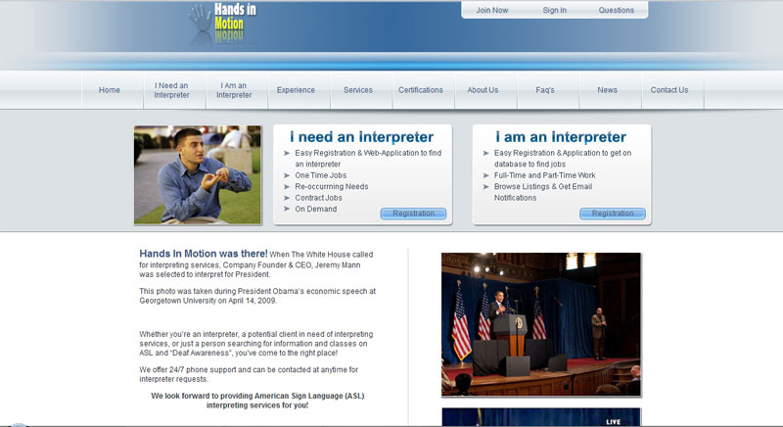The width and height of the screenshot is (783, 427).
Task: Select 'I Need an Interpreter' in navigation bar
Action: [172, 90]
